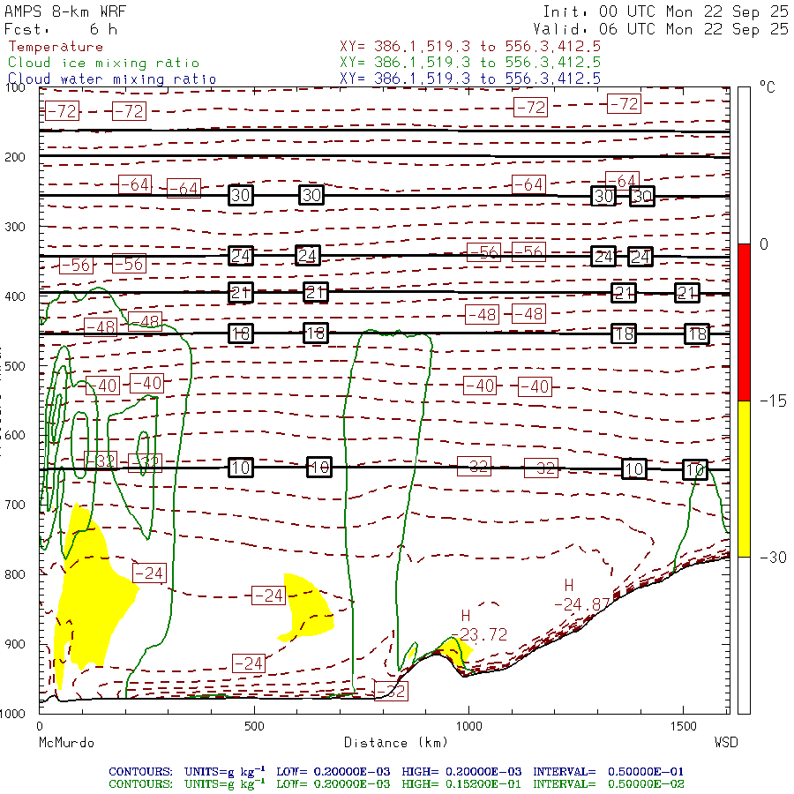Click the 'WSD' endpoint label
Viewport: 794px width, 794px height.
726,743
